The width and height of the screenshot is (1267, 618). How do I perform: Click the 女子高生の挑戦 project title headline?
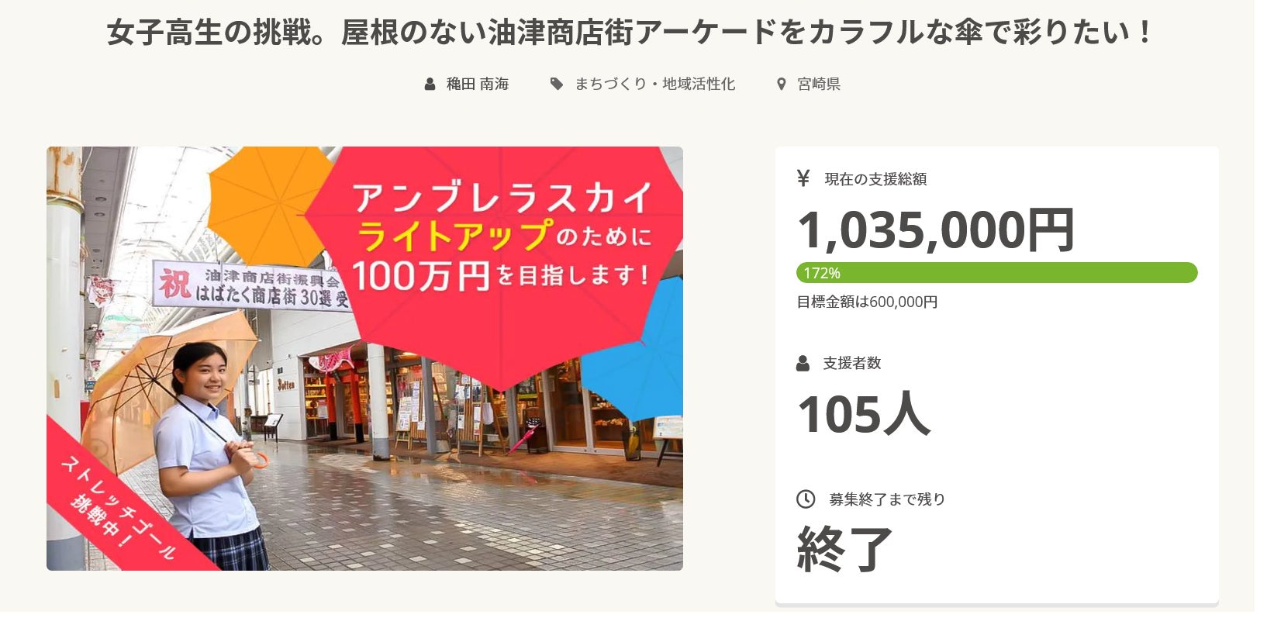[630, 33]
